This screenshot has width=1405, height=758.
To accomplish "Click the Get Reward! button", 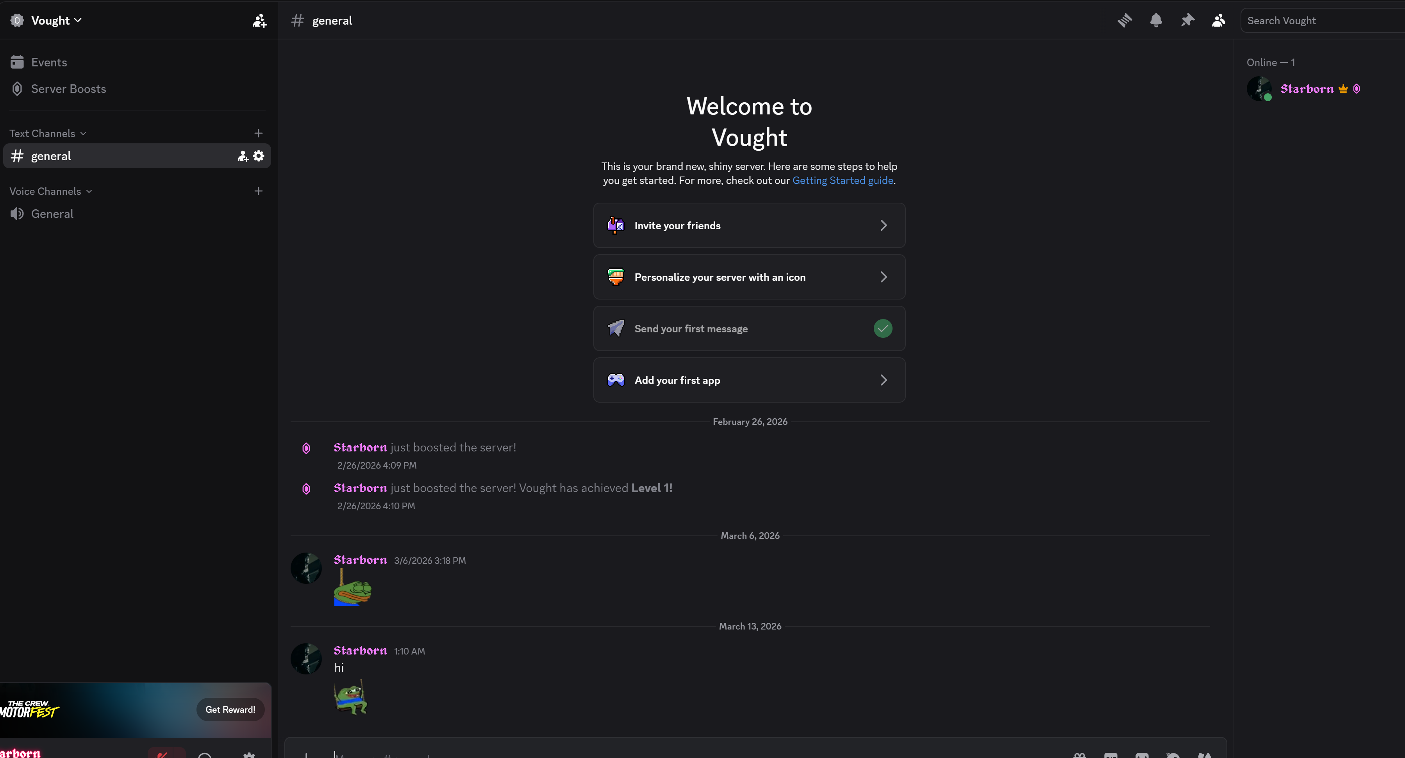I will coord(230,710).
